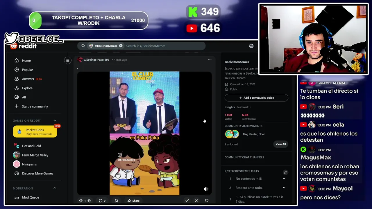Image resolution: width=372 pixels, height=209 pixels.
Task: Click the Answers icon in sidebar
Action: click(x=17, y=79)
